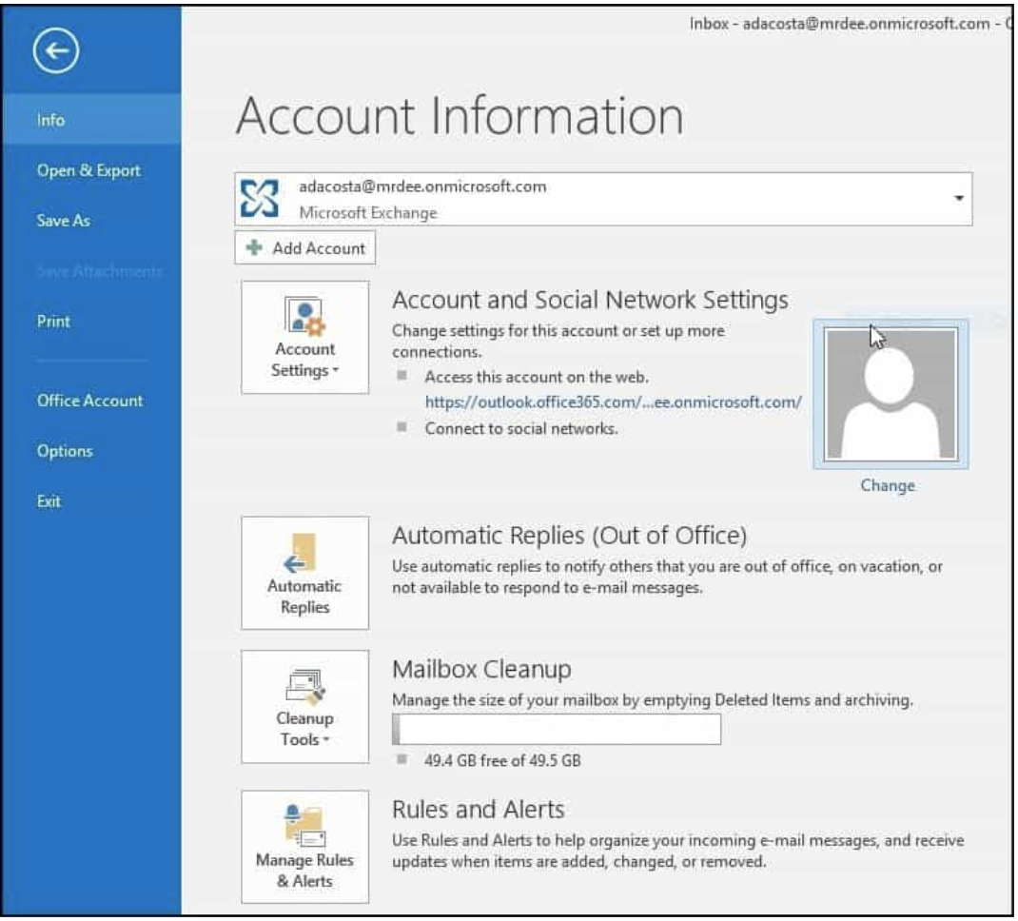
Task: Expand the account selector dropdown arrow
Action: click(958, 199)
